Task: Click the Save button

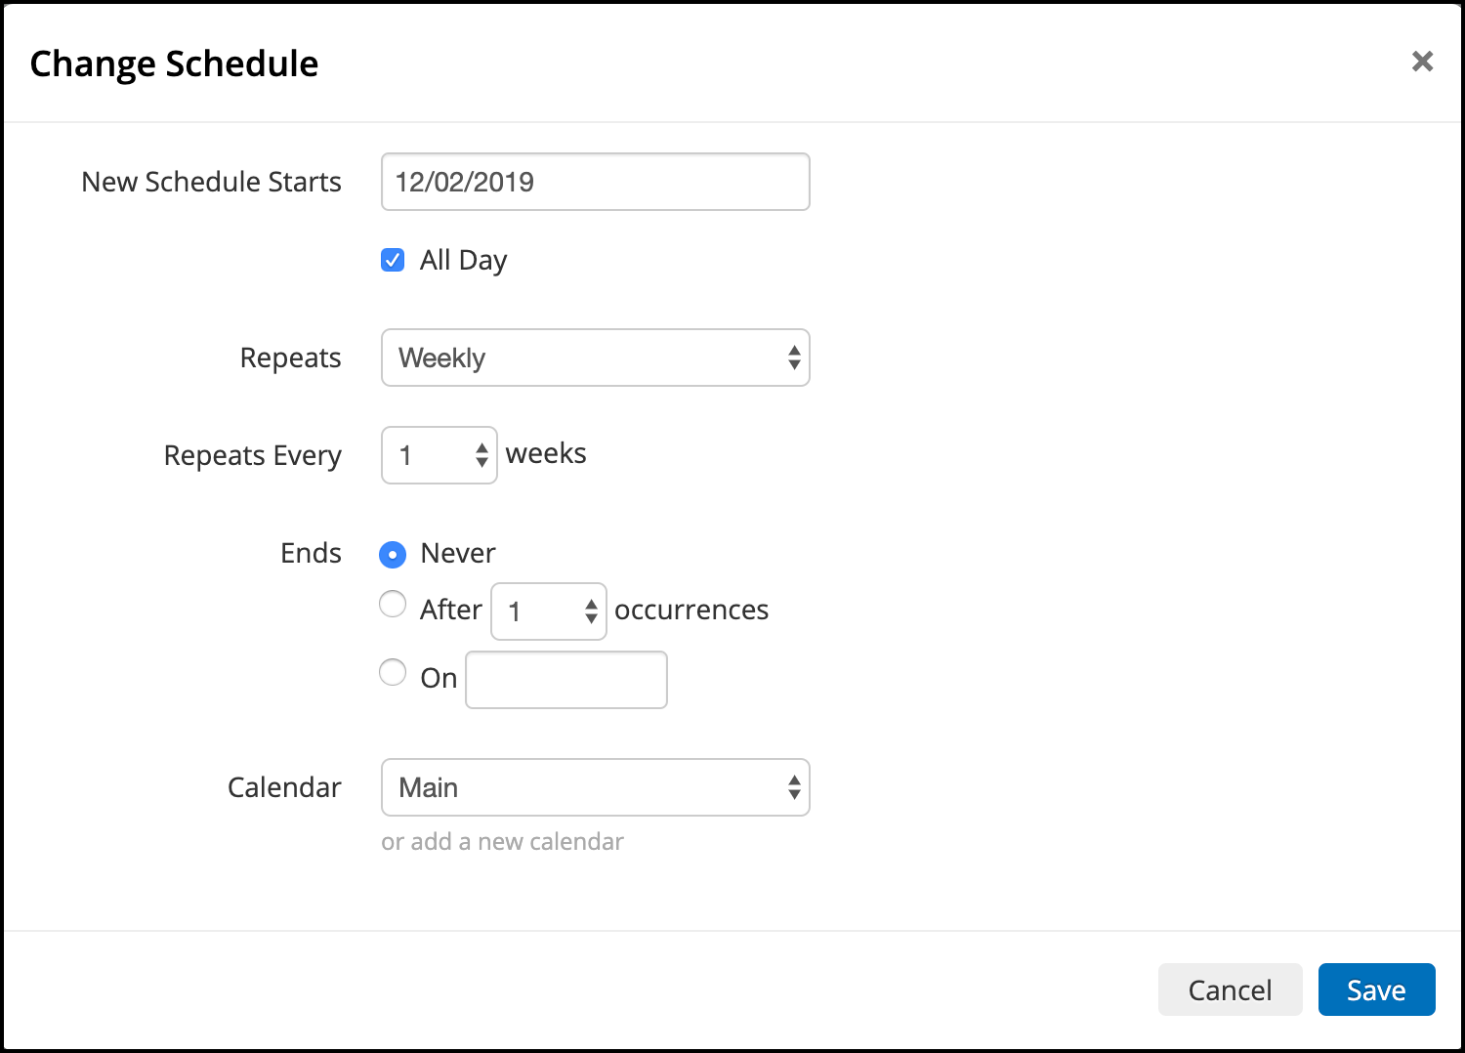Action: 1377,990
